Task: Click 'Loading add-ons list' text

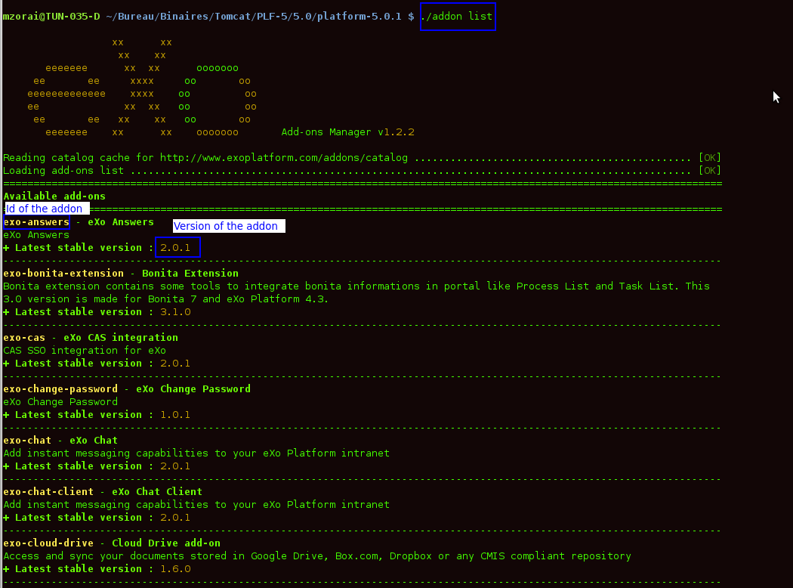Action: (x=63, y=171)
